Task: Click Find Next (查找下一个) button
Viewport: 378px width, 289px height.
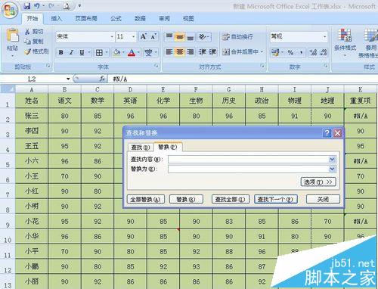Action: click(x=276, y=199)
